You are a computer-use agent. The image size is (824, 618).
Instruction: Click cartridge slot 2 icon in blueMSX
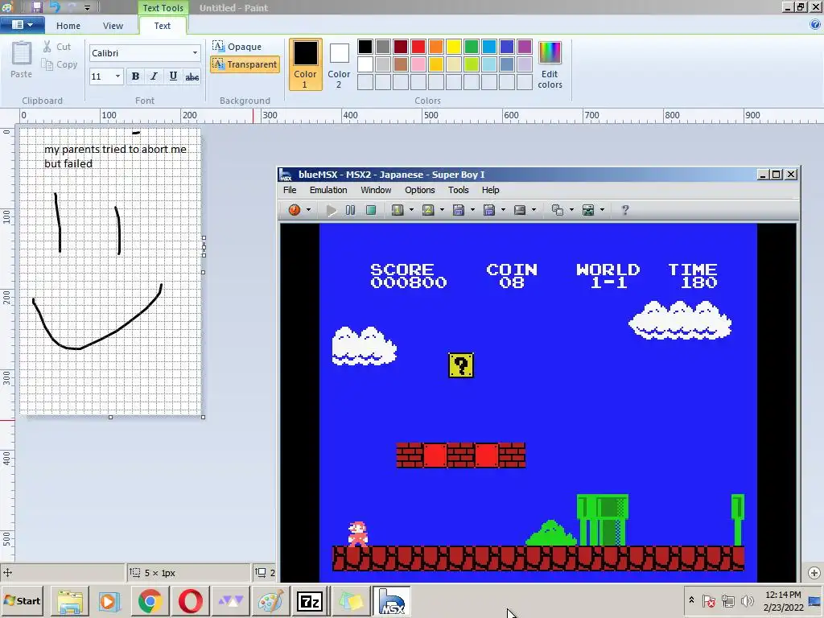click(x=428, y=210)
